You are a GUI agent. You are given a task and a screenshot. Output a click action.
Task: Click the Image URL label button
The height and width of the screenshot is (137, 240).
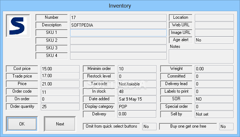(x=181, y=32)
